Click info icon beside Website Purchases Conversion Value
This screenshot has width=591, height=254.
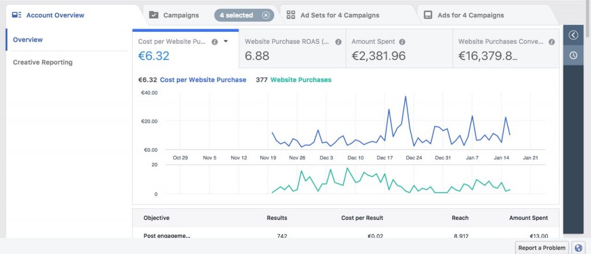[552, 42]
